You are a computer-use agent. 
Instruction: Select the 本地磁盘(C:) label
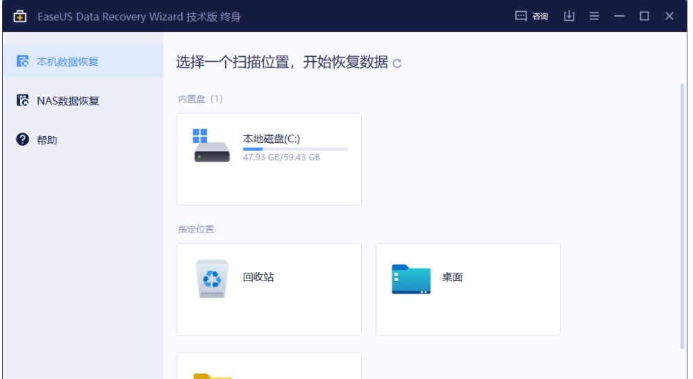tap(271, 139)
